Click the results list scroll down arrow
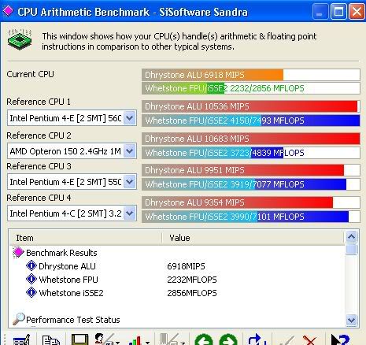This screenshot has width=366, height=345. 351,320
